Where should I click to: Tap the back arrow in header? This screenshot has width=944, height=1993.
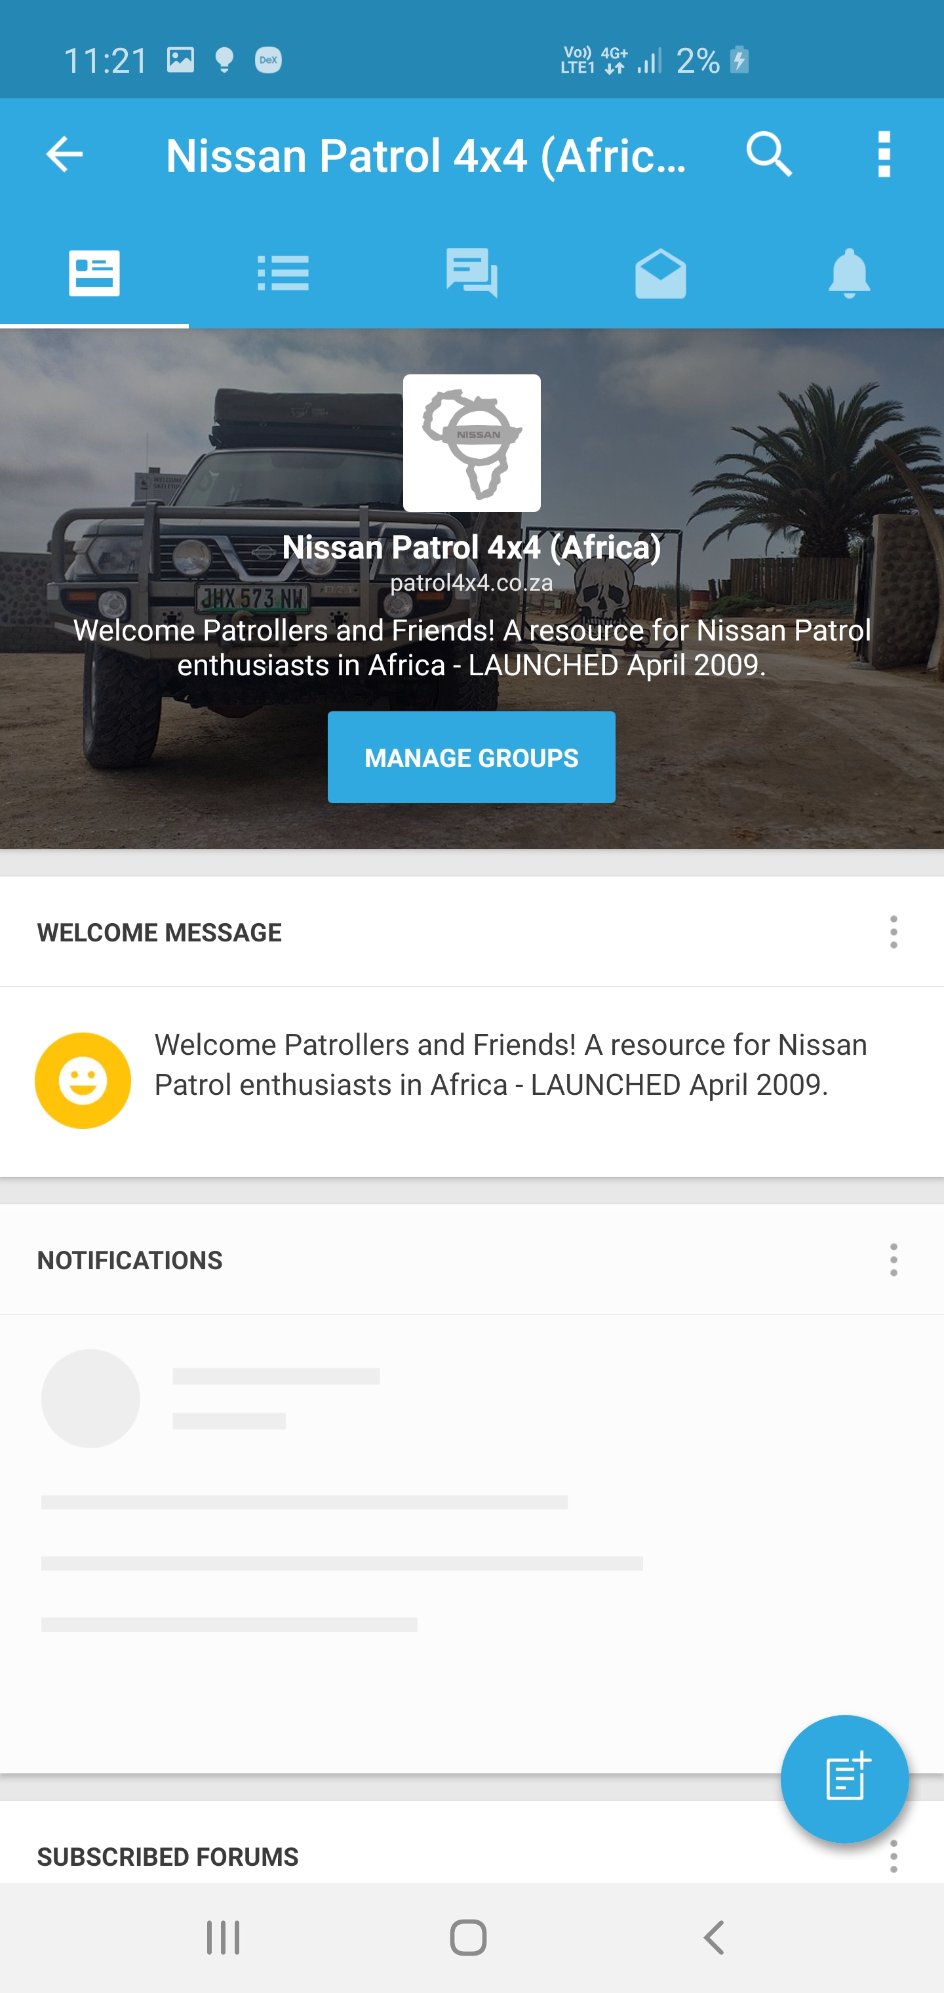64,154
